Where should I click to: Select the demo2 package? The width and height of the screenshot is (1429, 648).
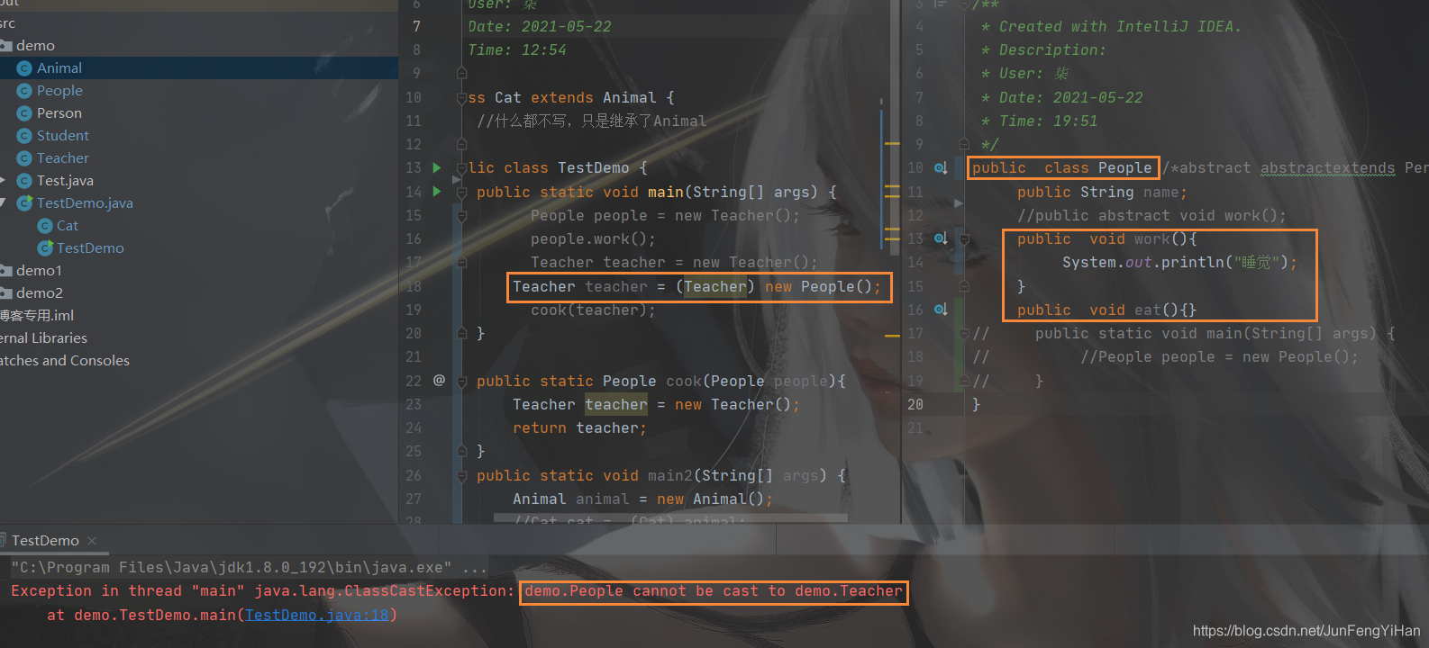[39, 293]
